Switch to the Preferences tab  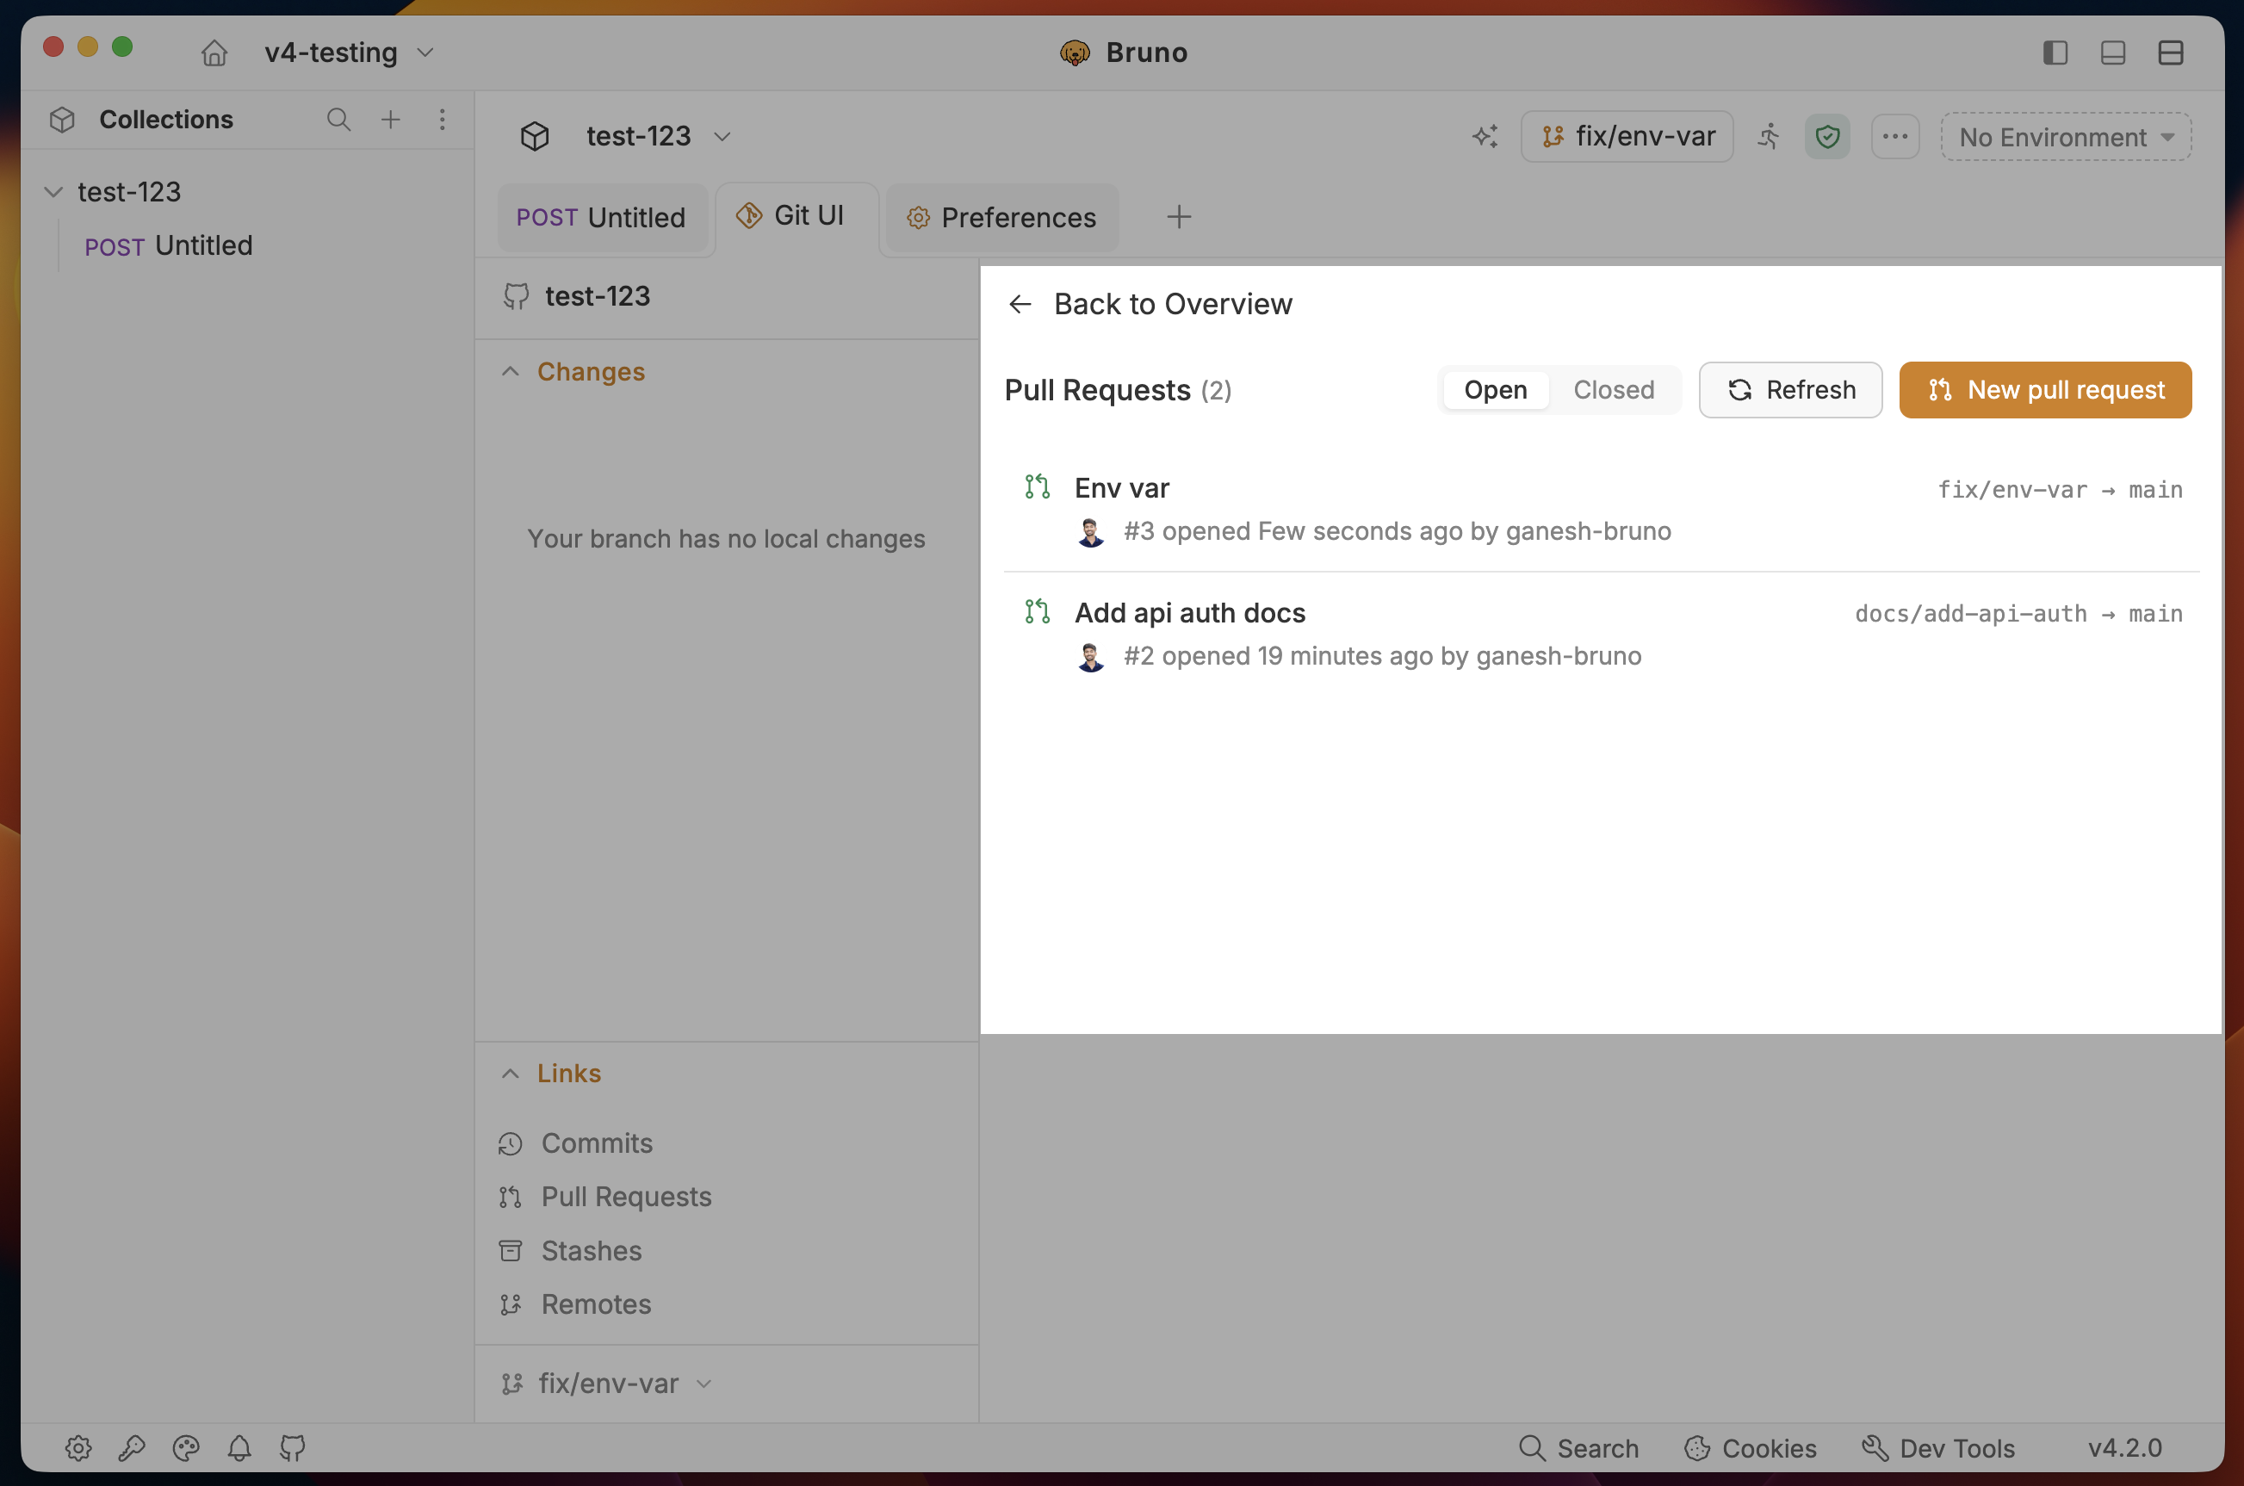pyautogui.click(x=1001, y=218)
